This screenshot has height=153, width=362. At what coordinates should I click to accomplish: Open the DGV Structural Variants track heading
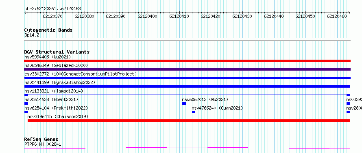click(x=57, y=52)
